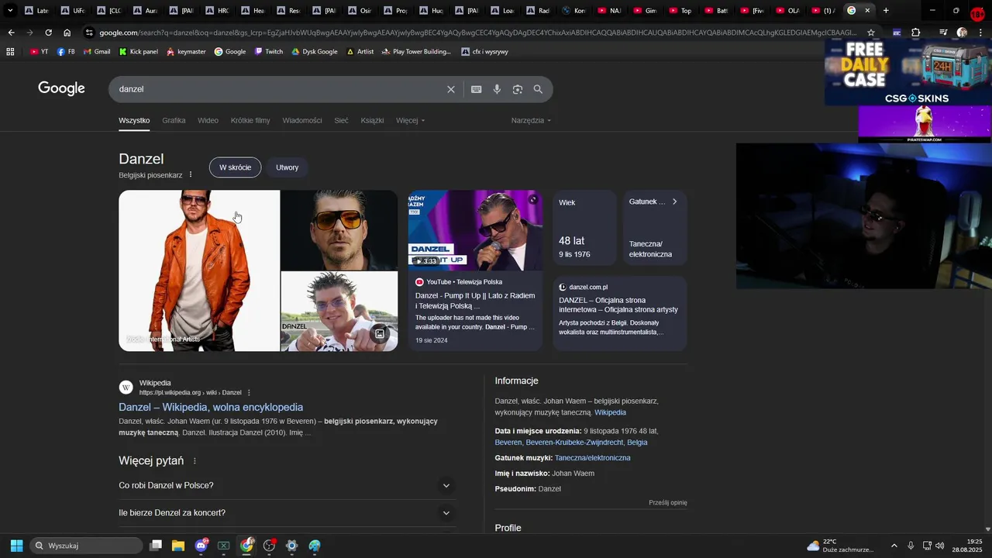
Task: Open a new browser tab with plus
Action: click(886, 11)
